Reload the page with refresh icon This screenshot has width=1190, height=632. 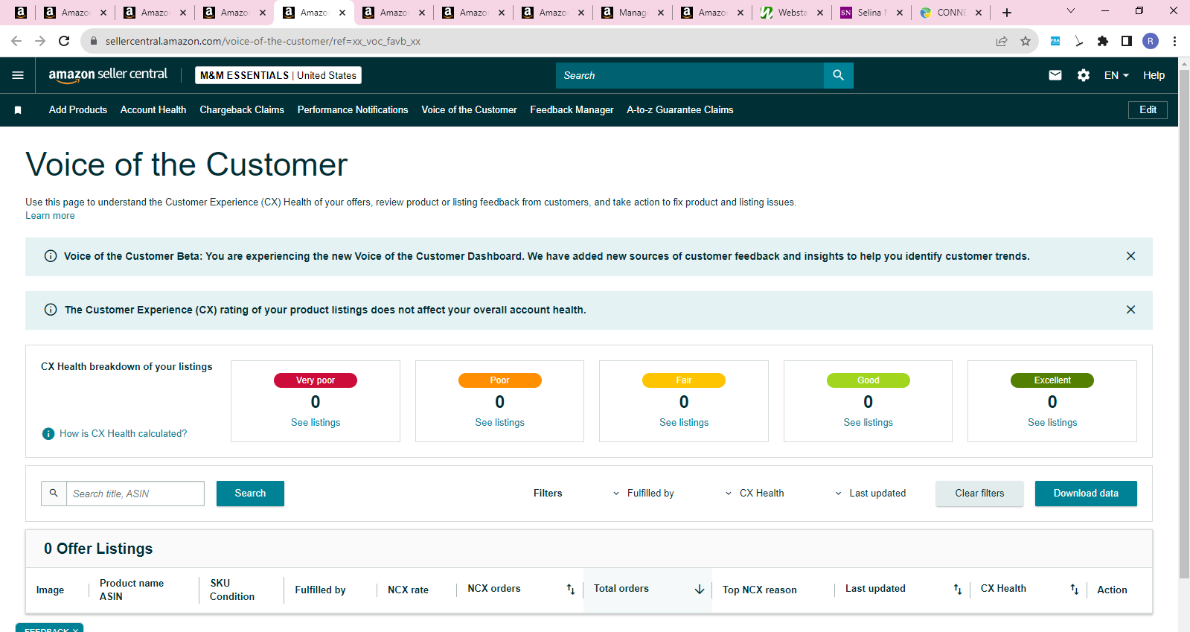tap(64, 41)
